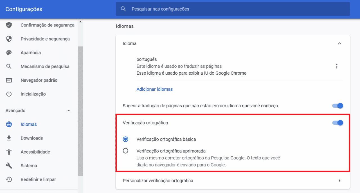
Task: Open the three-dot menu for português
Action: coord(337,66)
